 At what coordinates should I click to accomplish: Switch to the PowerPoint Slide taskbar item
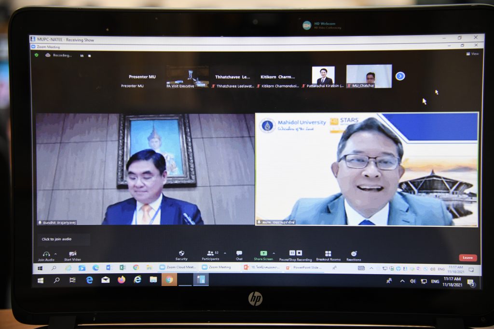tap(304, 267)
